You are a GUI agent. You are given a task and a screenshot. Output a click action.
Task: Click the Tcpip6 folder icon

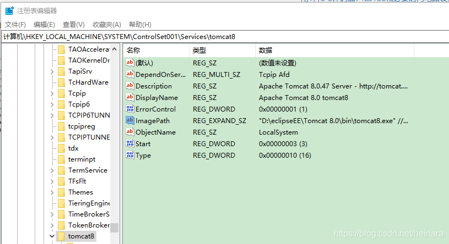pos(61,104)
